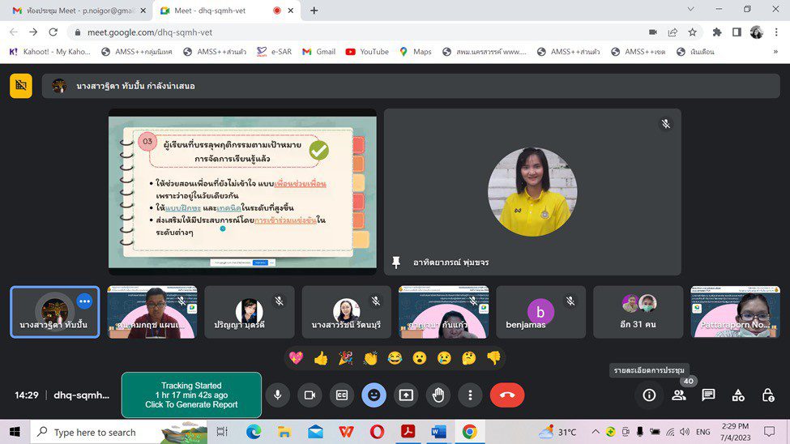Send the surprised face reaction
790x444 pixels.
click(420, 358)
